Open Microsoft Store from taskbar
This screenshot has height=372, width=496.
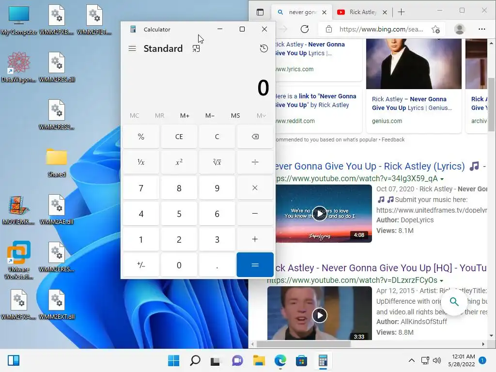(301, 360)
